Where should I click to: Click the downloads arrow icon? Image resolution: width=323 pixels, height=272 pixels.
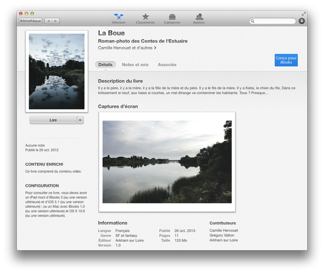[302, 21]
